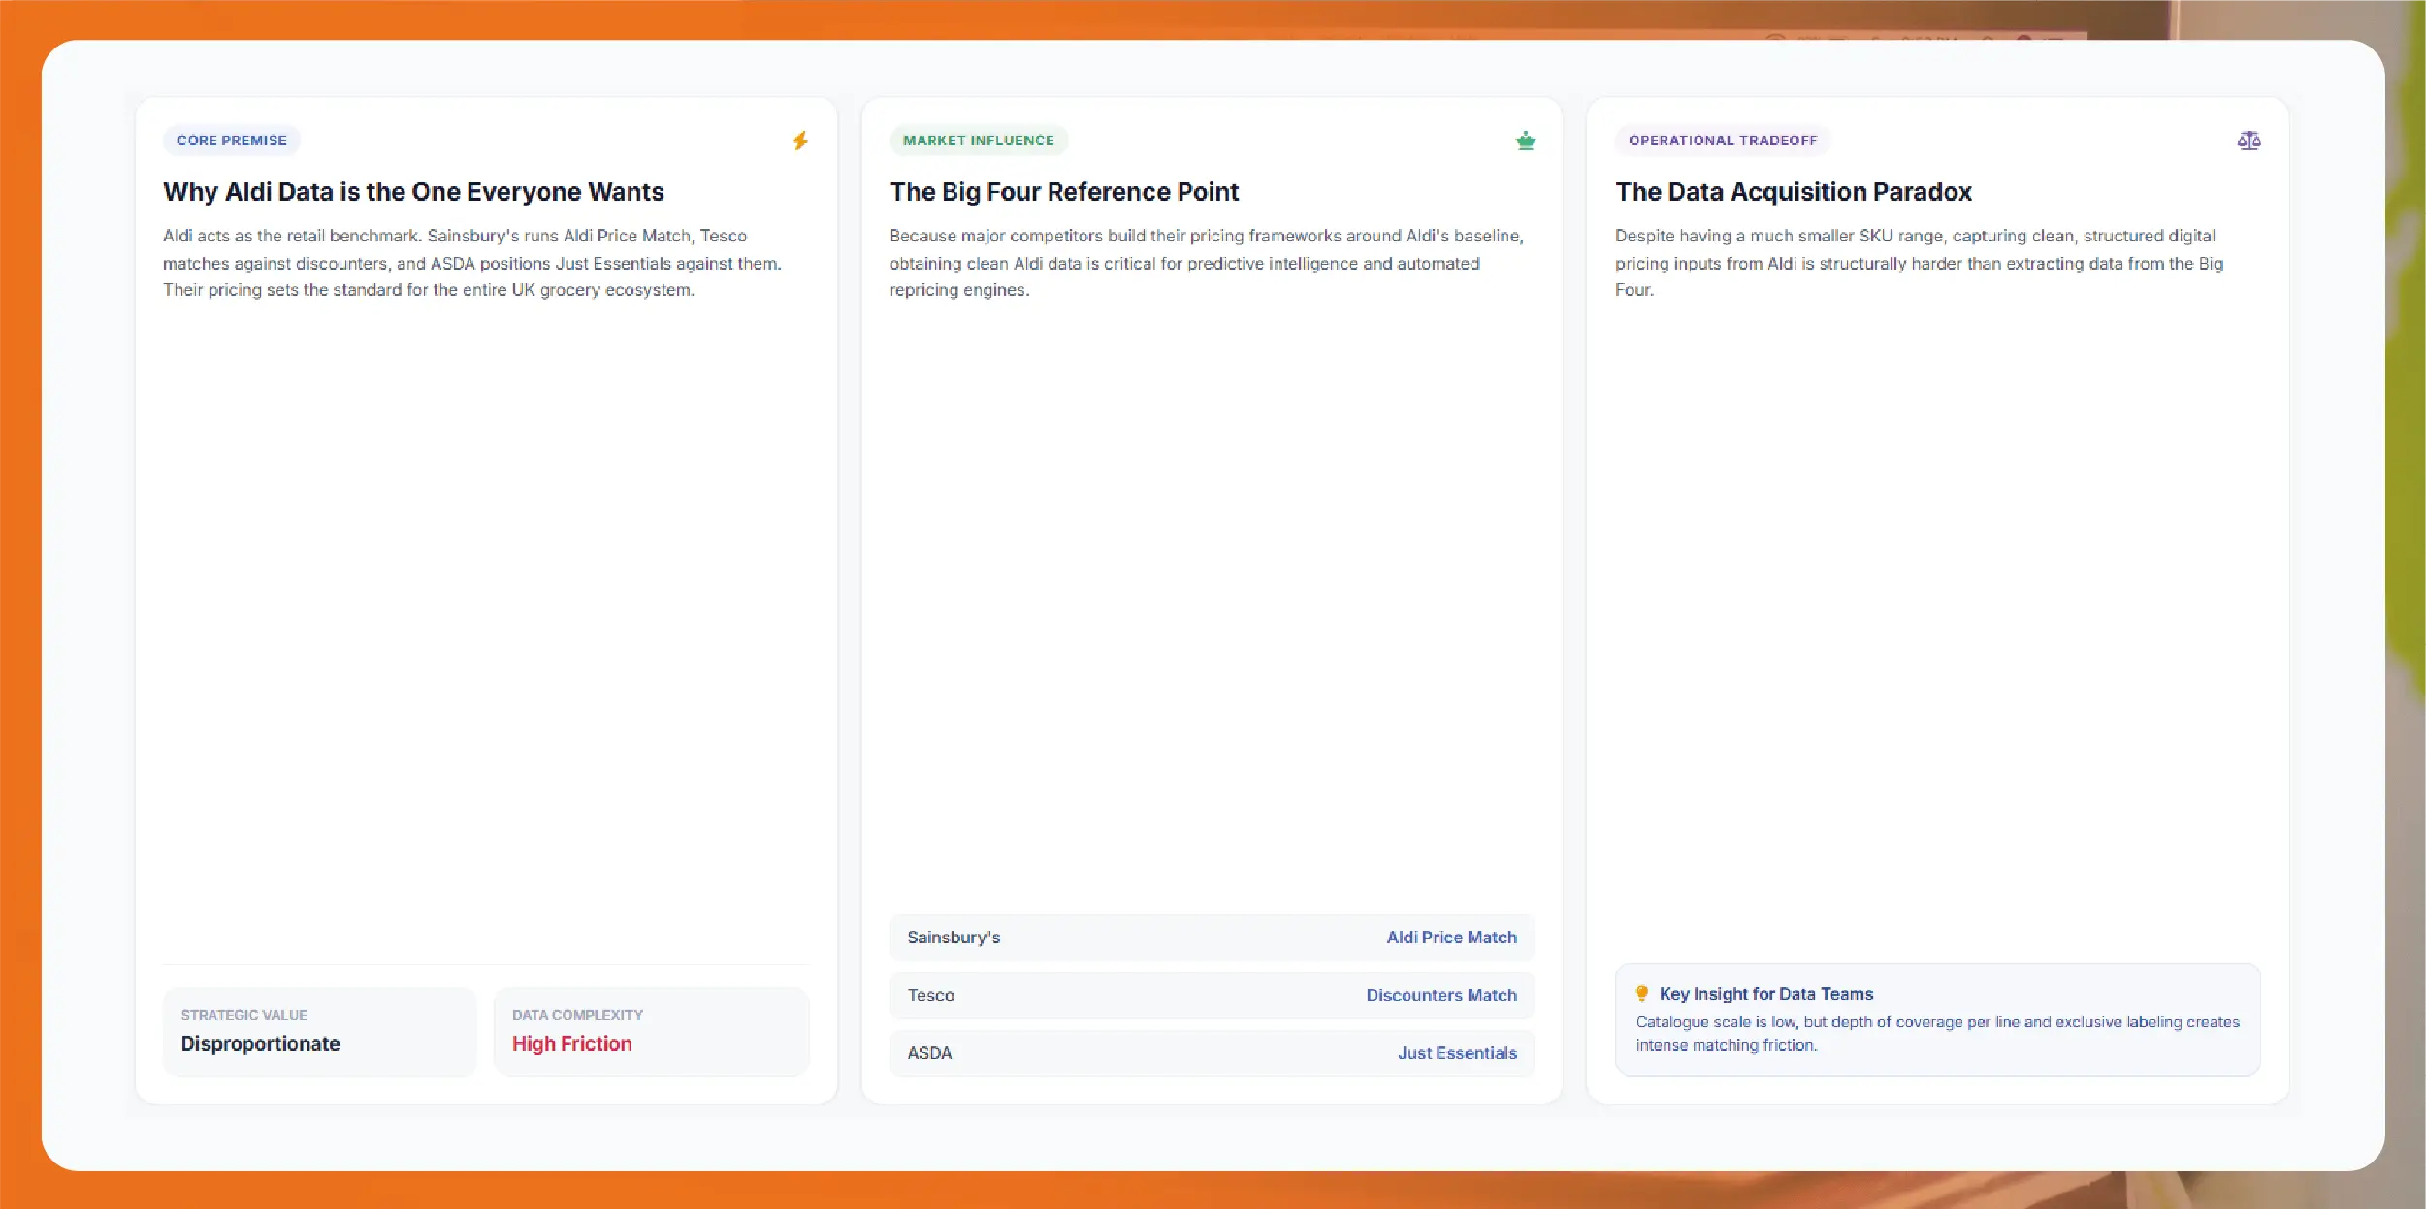Click the Sainsbury's row label
This screenshot has height=1210, width=2426.
(x=954, y=938)
